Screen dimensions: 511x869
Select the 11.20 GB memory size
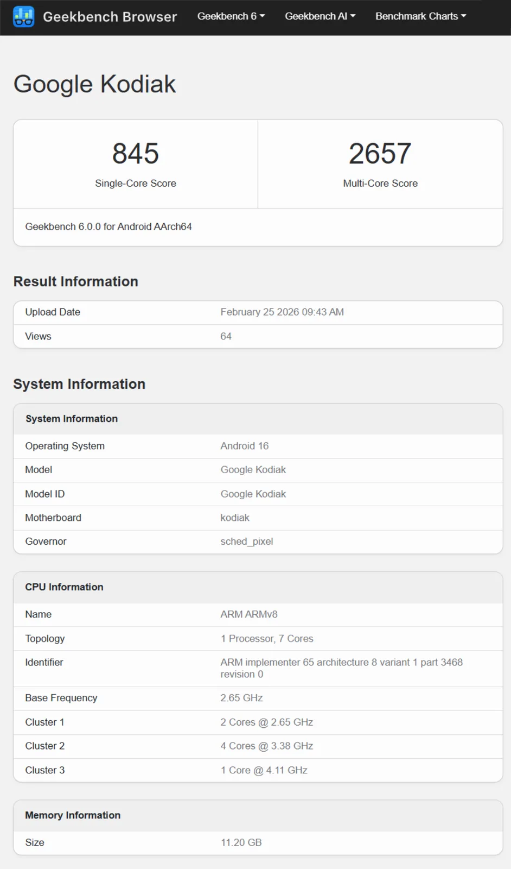(241, 842)
